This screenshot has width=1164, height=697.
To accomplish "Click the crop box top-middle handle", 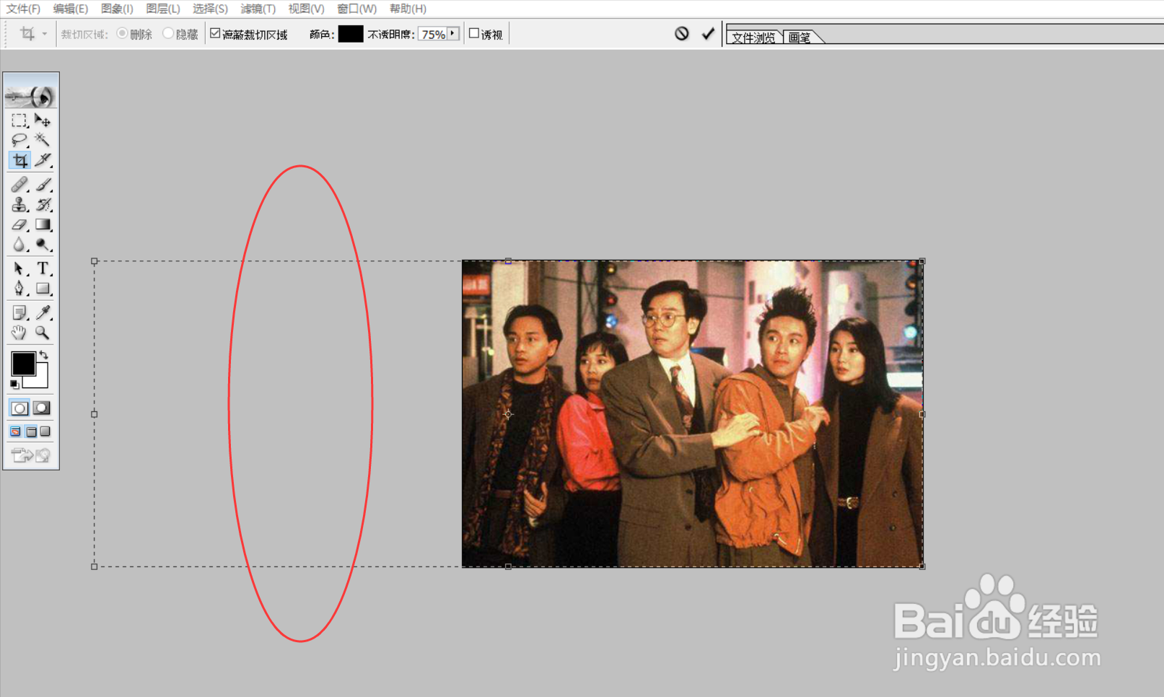I will tap(508, 261).
